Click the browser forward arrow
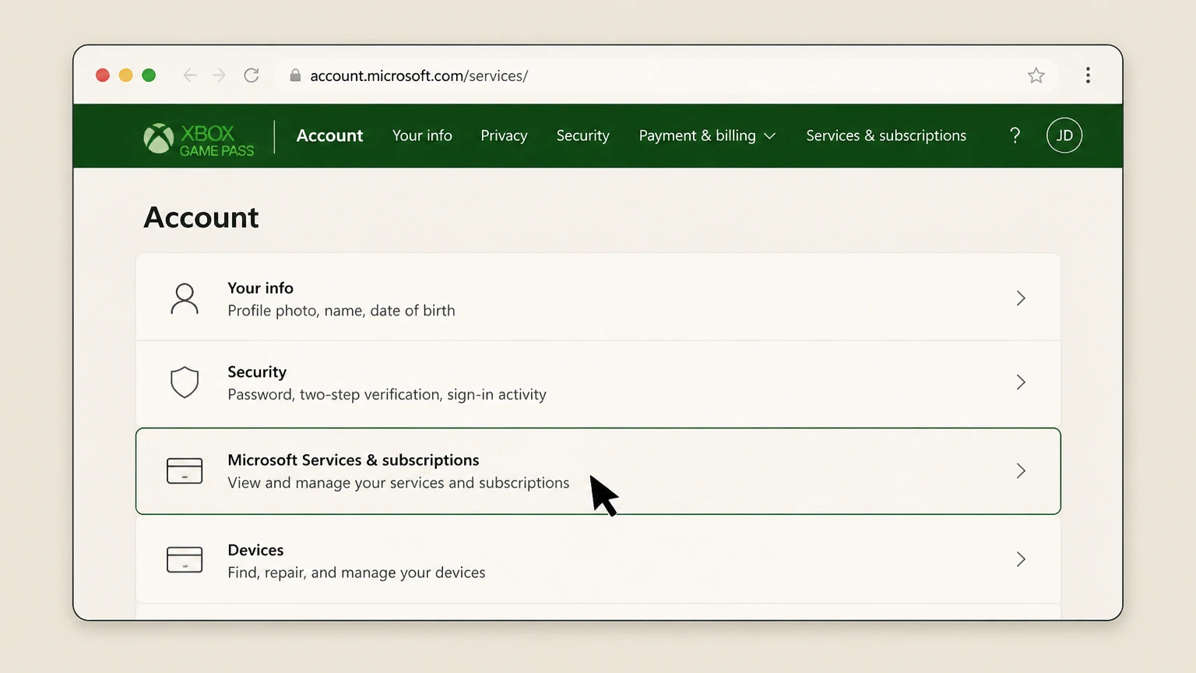This screenshot has height=673, width=1196. pos(220,76)
